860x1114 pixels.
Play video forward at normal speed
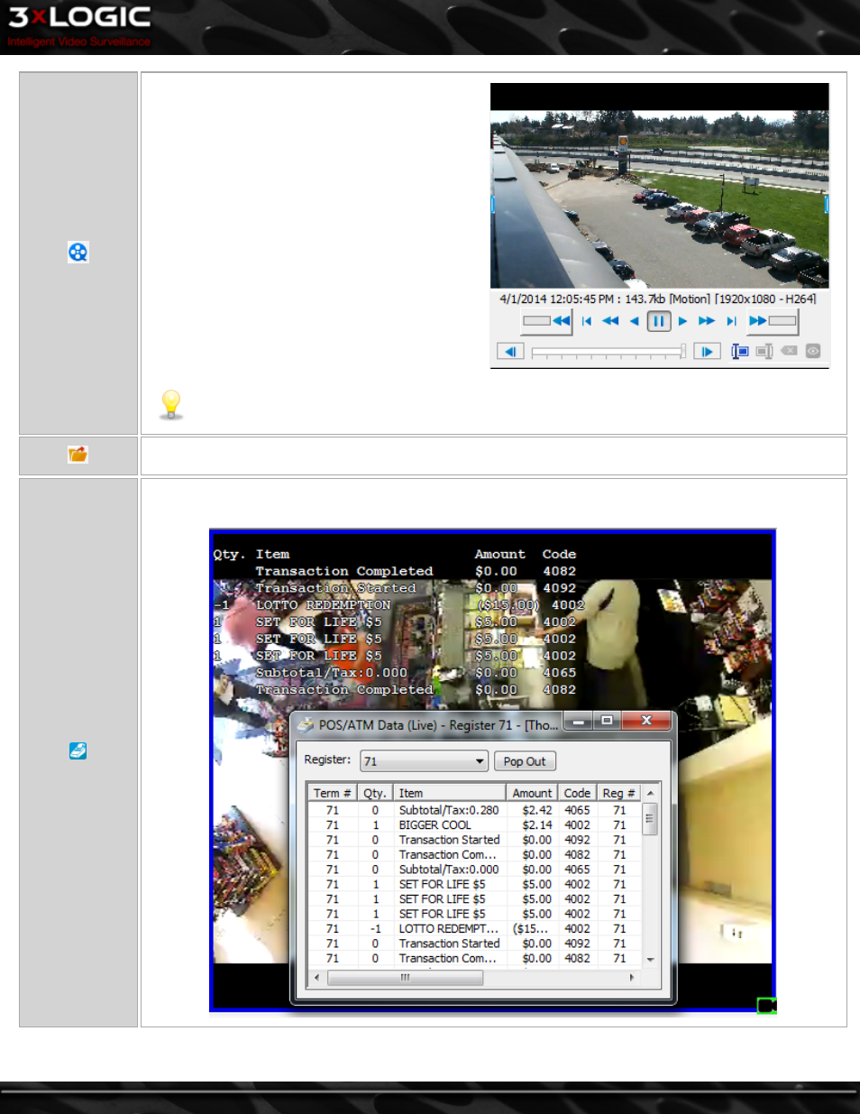tap(682, 321)
